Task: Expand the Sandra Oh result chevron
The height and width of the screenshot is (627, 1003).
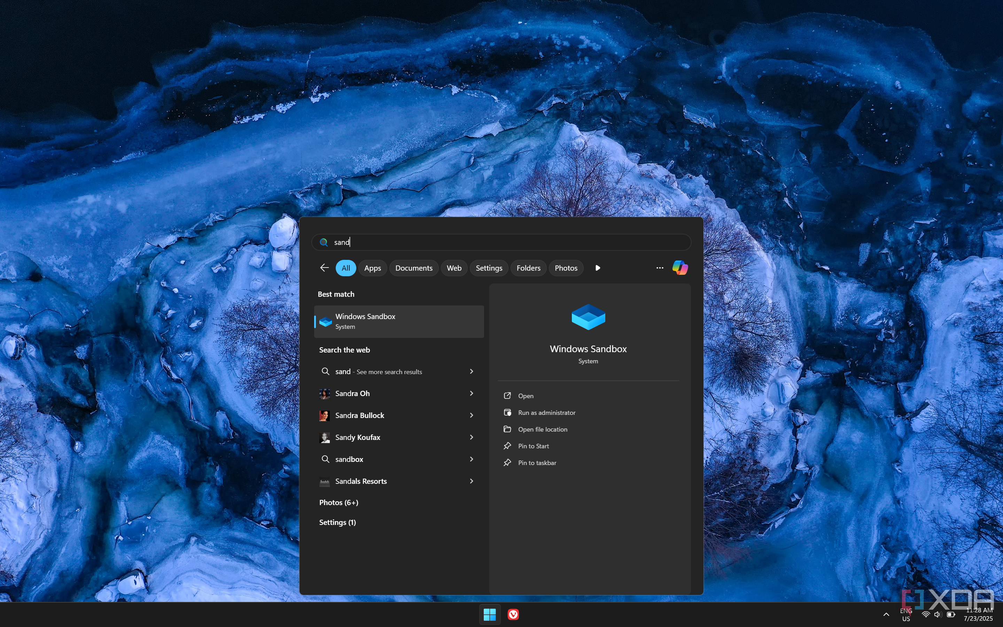Action: click(x=471, y=393)
